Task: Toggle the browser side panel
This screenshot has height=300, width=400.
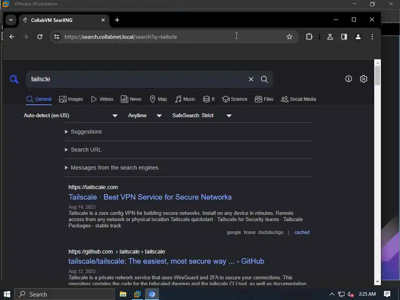Action: (344, 37)
